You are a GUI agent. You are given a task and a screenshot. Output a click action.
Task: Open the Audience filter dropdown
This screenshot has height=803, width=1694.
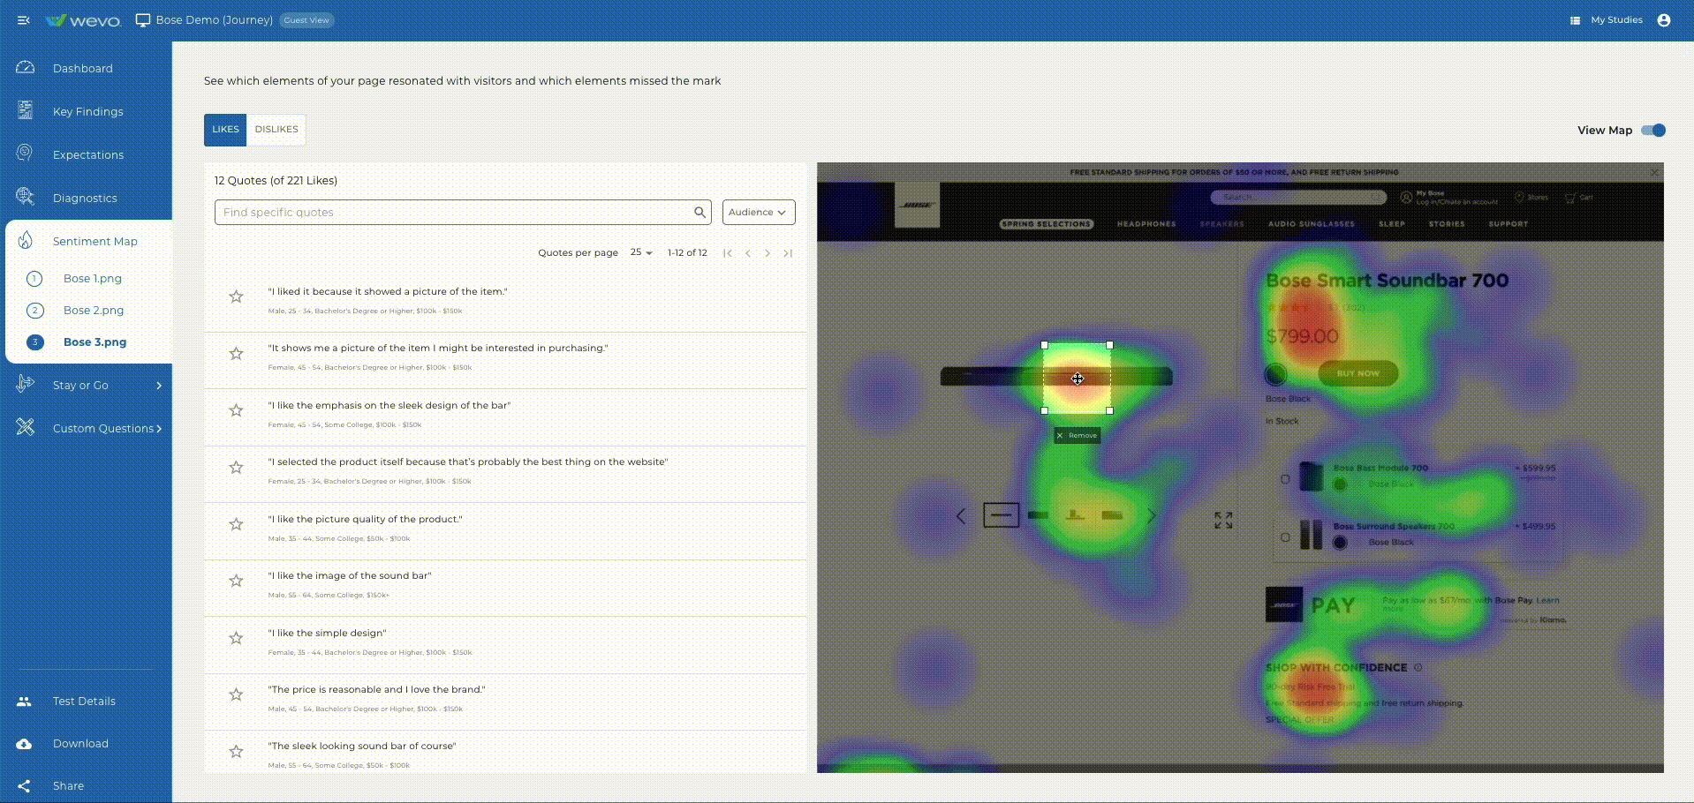coord(758,213)
